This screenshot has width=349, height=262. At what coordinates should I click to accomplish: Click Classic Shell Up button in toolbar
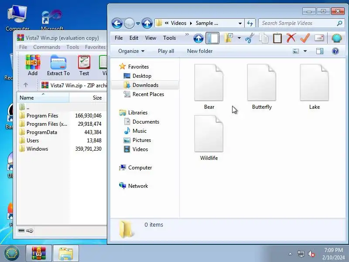198,38
